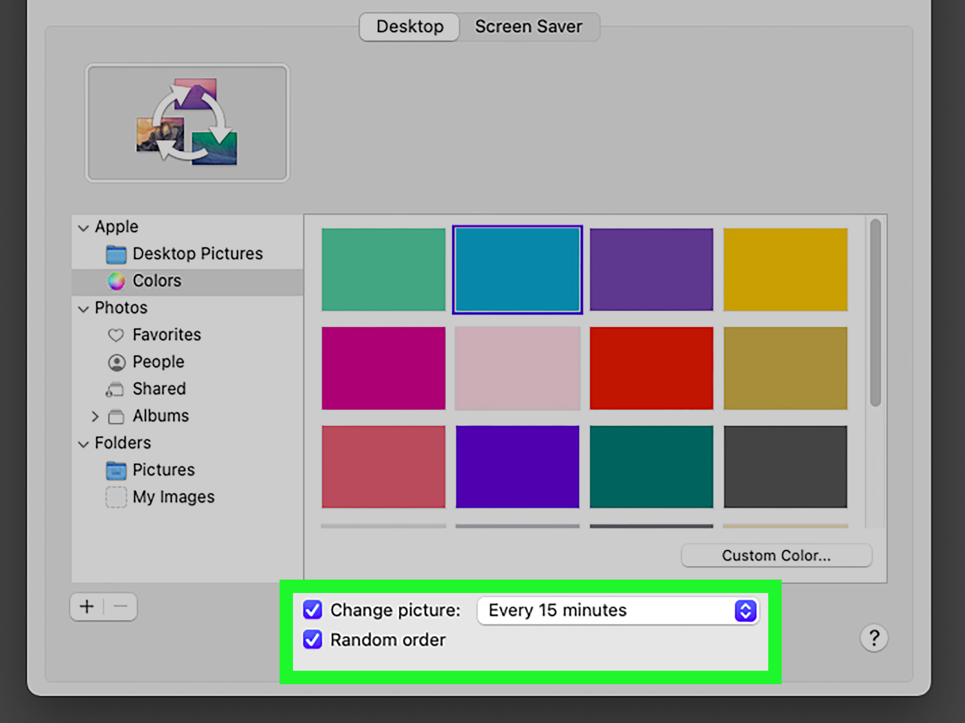Screen dimensions: 965x723
Task: Collapse the Folders section chevron
Action: click(83, 444)
